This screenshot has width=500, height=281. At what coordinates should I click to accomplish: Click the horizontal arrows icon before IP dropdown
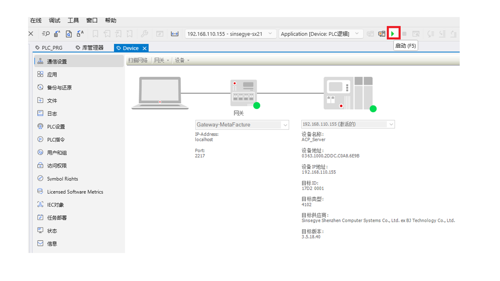click(x=174, y=34)
